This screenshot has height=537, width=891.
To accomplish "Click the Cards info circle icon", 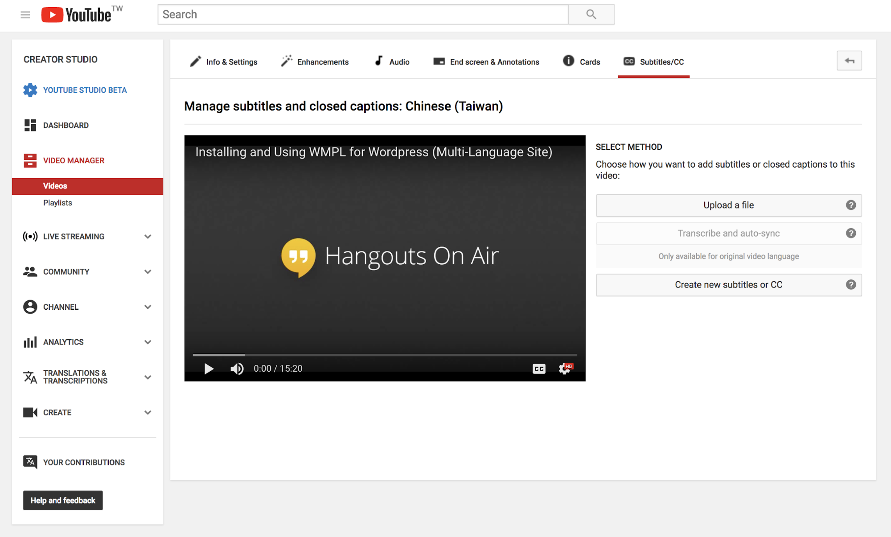I will 568,61.
